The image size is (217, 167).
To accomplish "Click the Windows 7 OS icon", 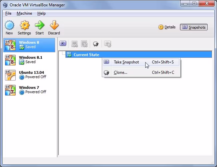I will tap(10, 90).
